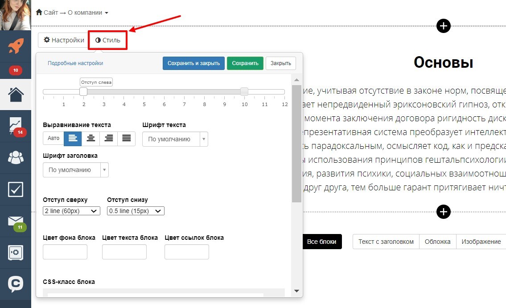Click the Закрыть button

point(281,63)
